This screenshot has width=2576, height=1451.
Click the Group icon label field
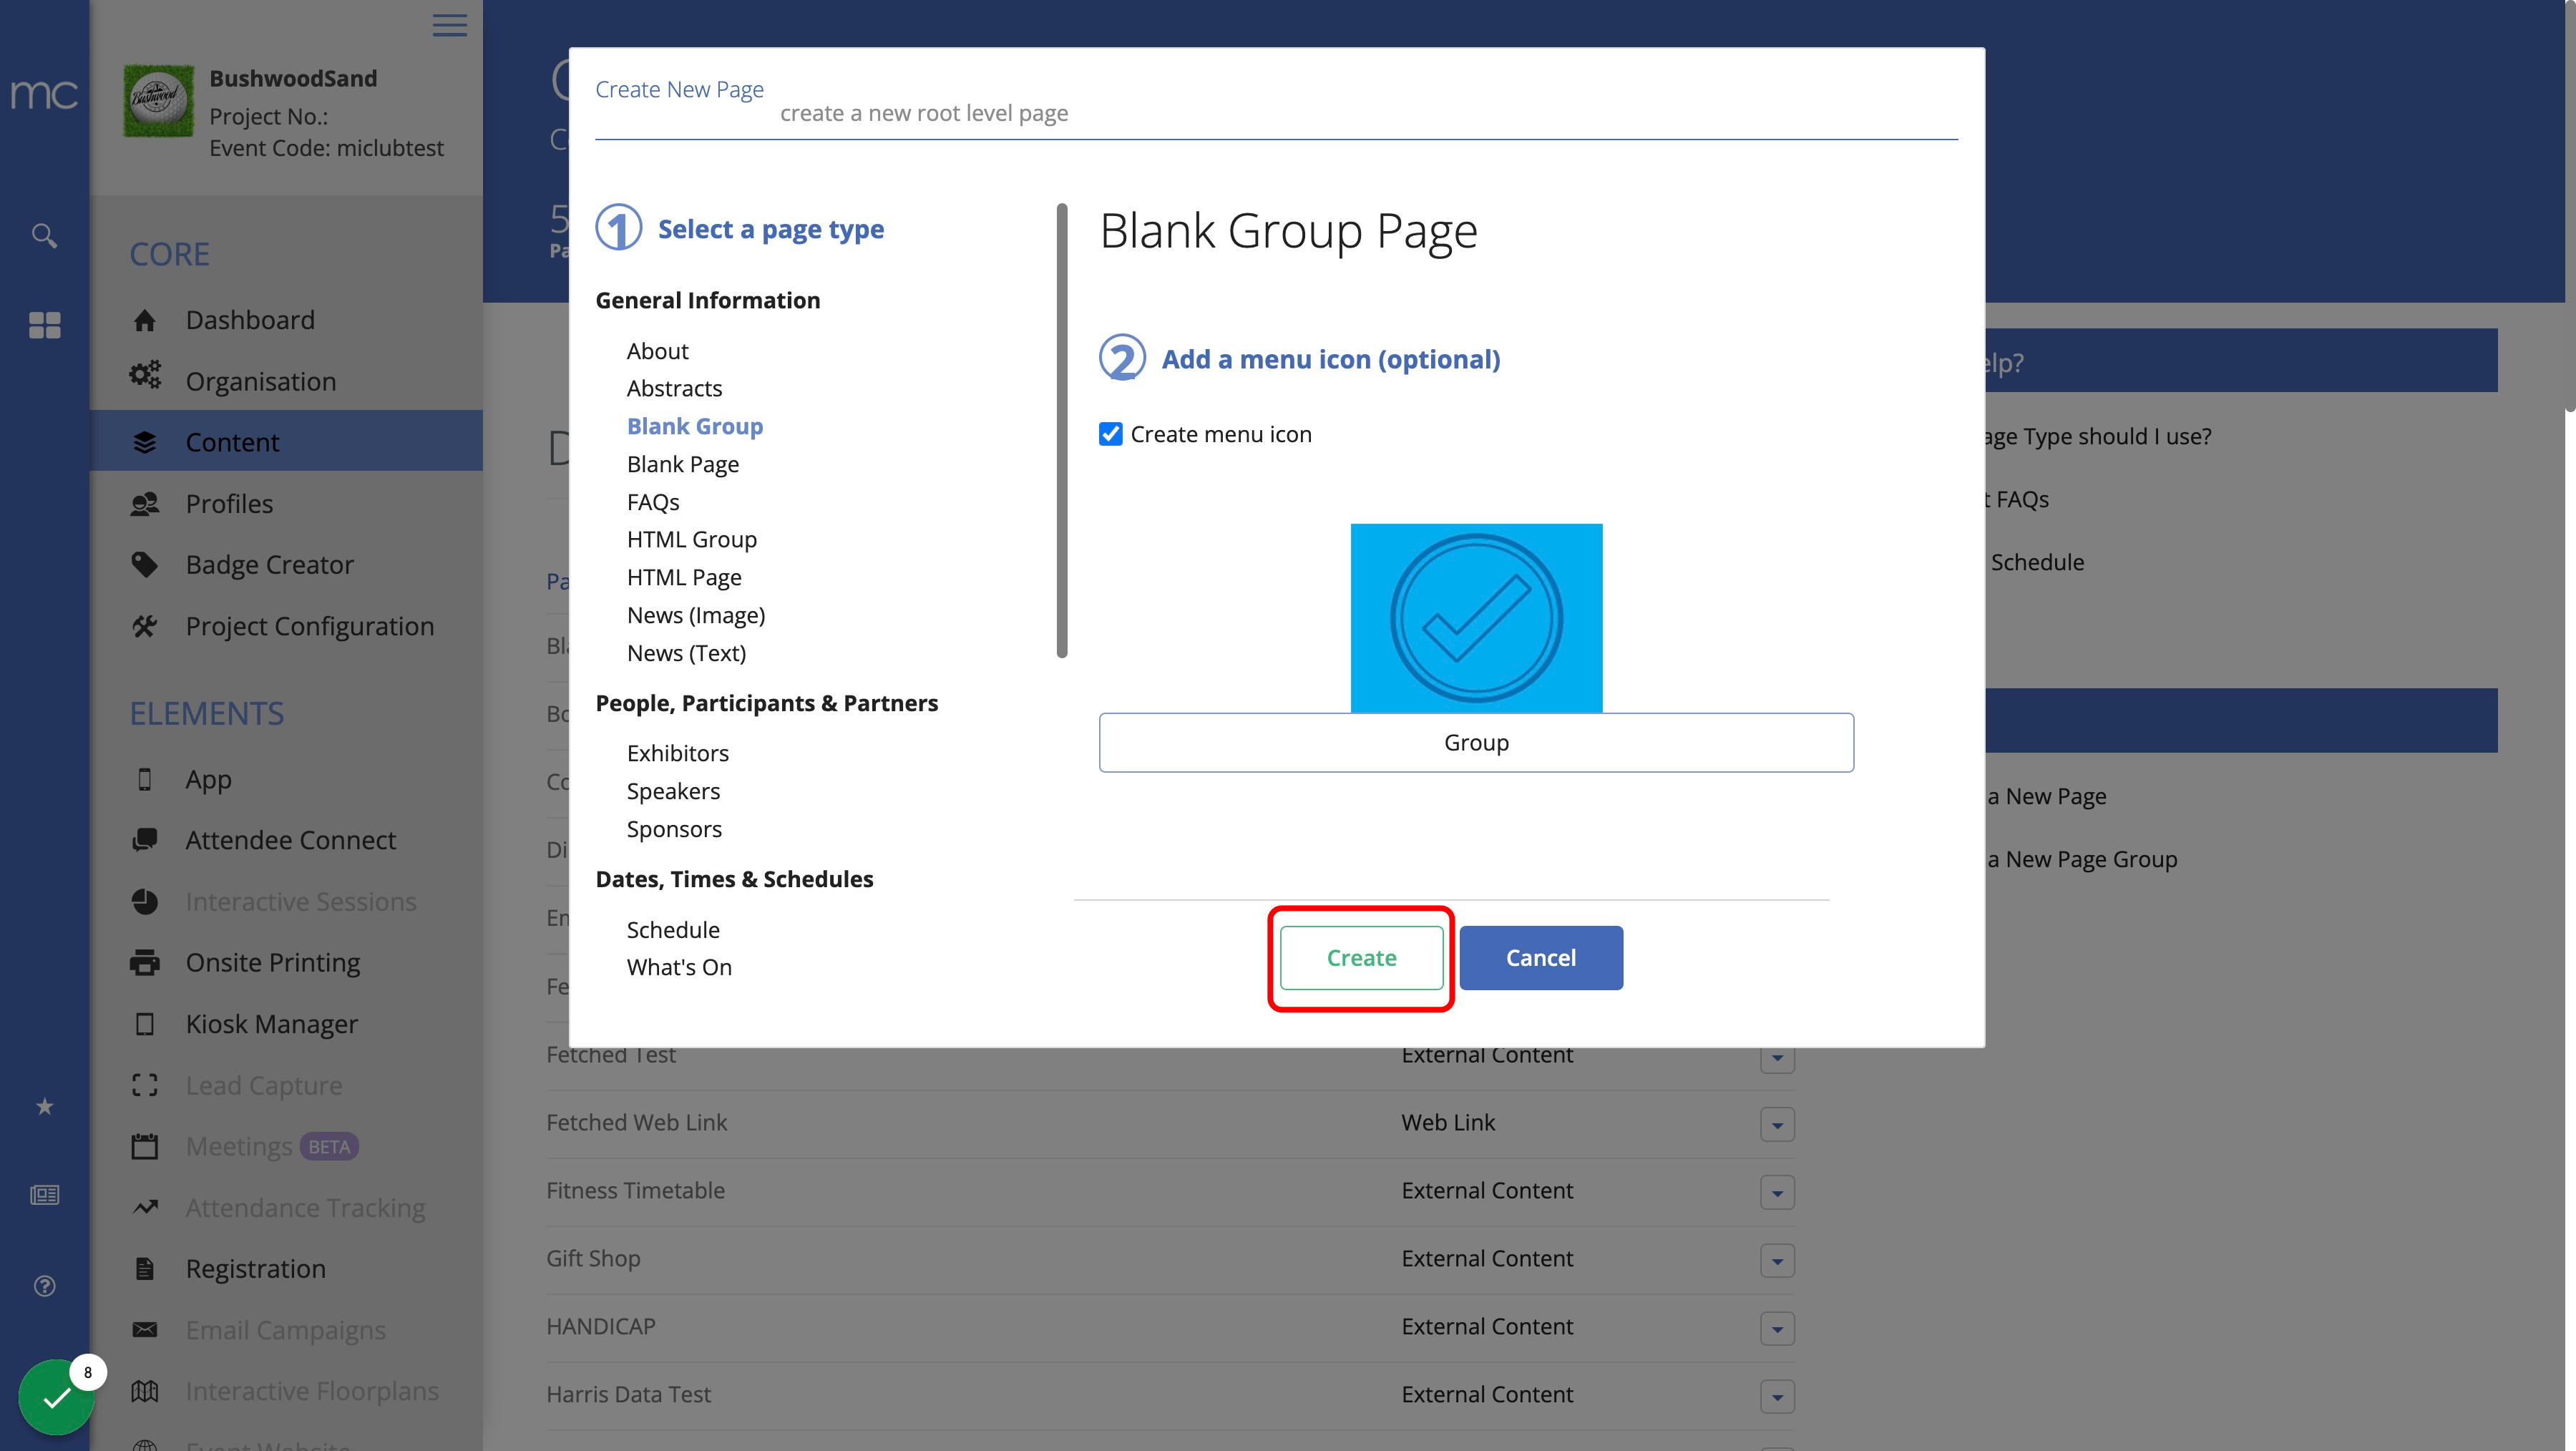click(x=1476, y=742)
